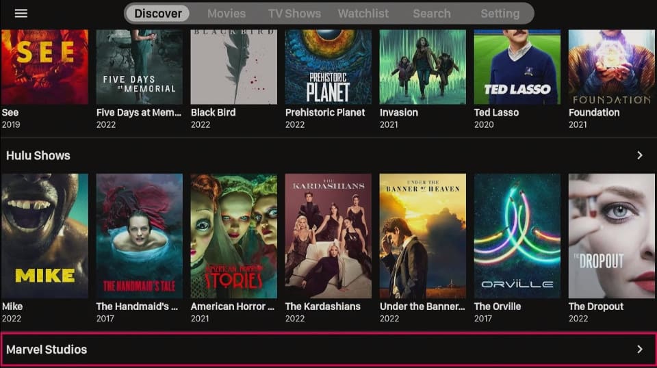Click the Marvel Studios section heading
Screen dimensions: 657x368
47,349
